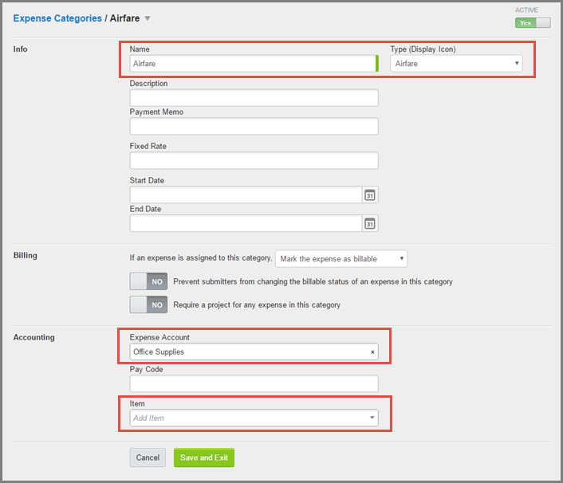Click the Fixed Rate input
Image resolution: width=563 pixels, height=483 pixels.
(x=254, y=160)
